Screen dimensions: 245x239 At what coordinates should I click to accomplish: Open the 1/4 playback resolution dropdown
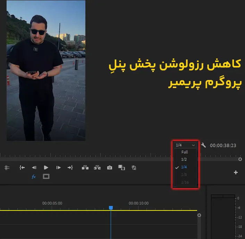point(185,145)
